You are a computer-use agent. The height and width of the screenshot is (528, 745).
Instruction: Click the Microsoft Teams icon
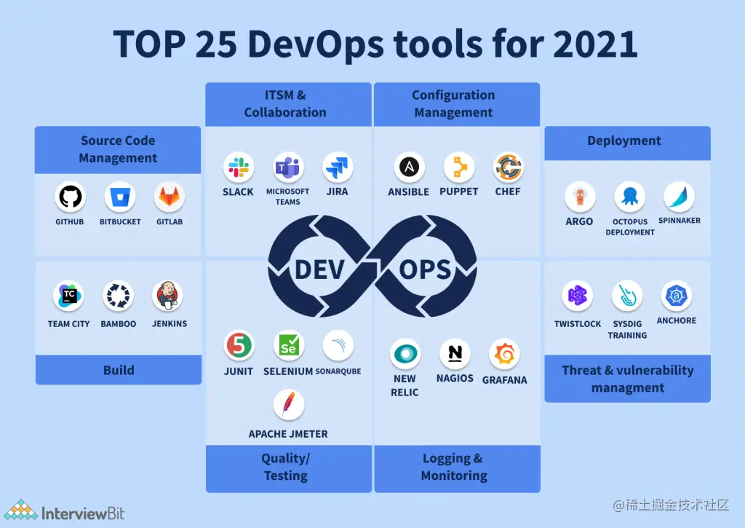pos(288,168)
